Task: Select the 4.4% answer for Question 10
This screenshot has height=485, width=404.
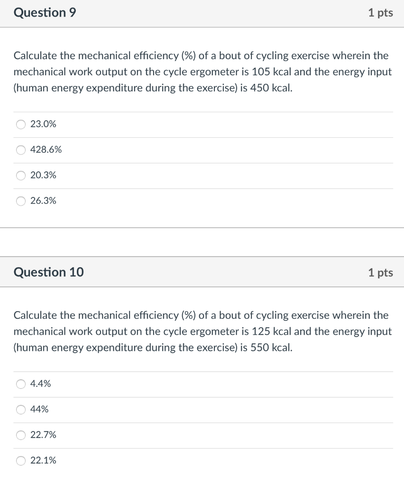Action: pyautogui.click(x=20, y=384)
